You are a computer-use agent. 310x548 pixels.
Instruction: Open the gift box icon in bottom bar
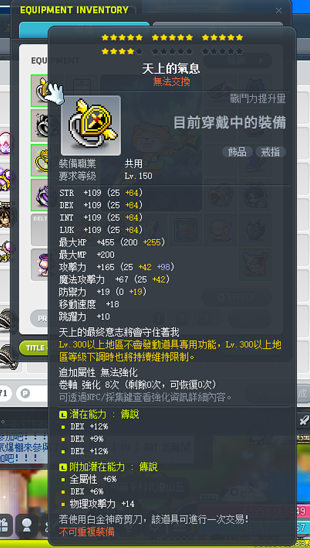[x=5, y=525]
